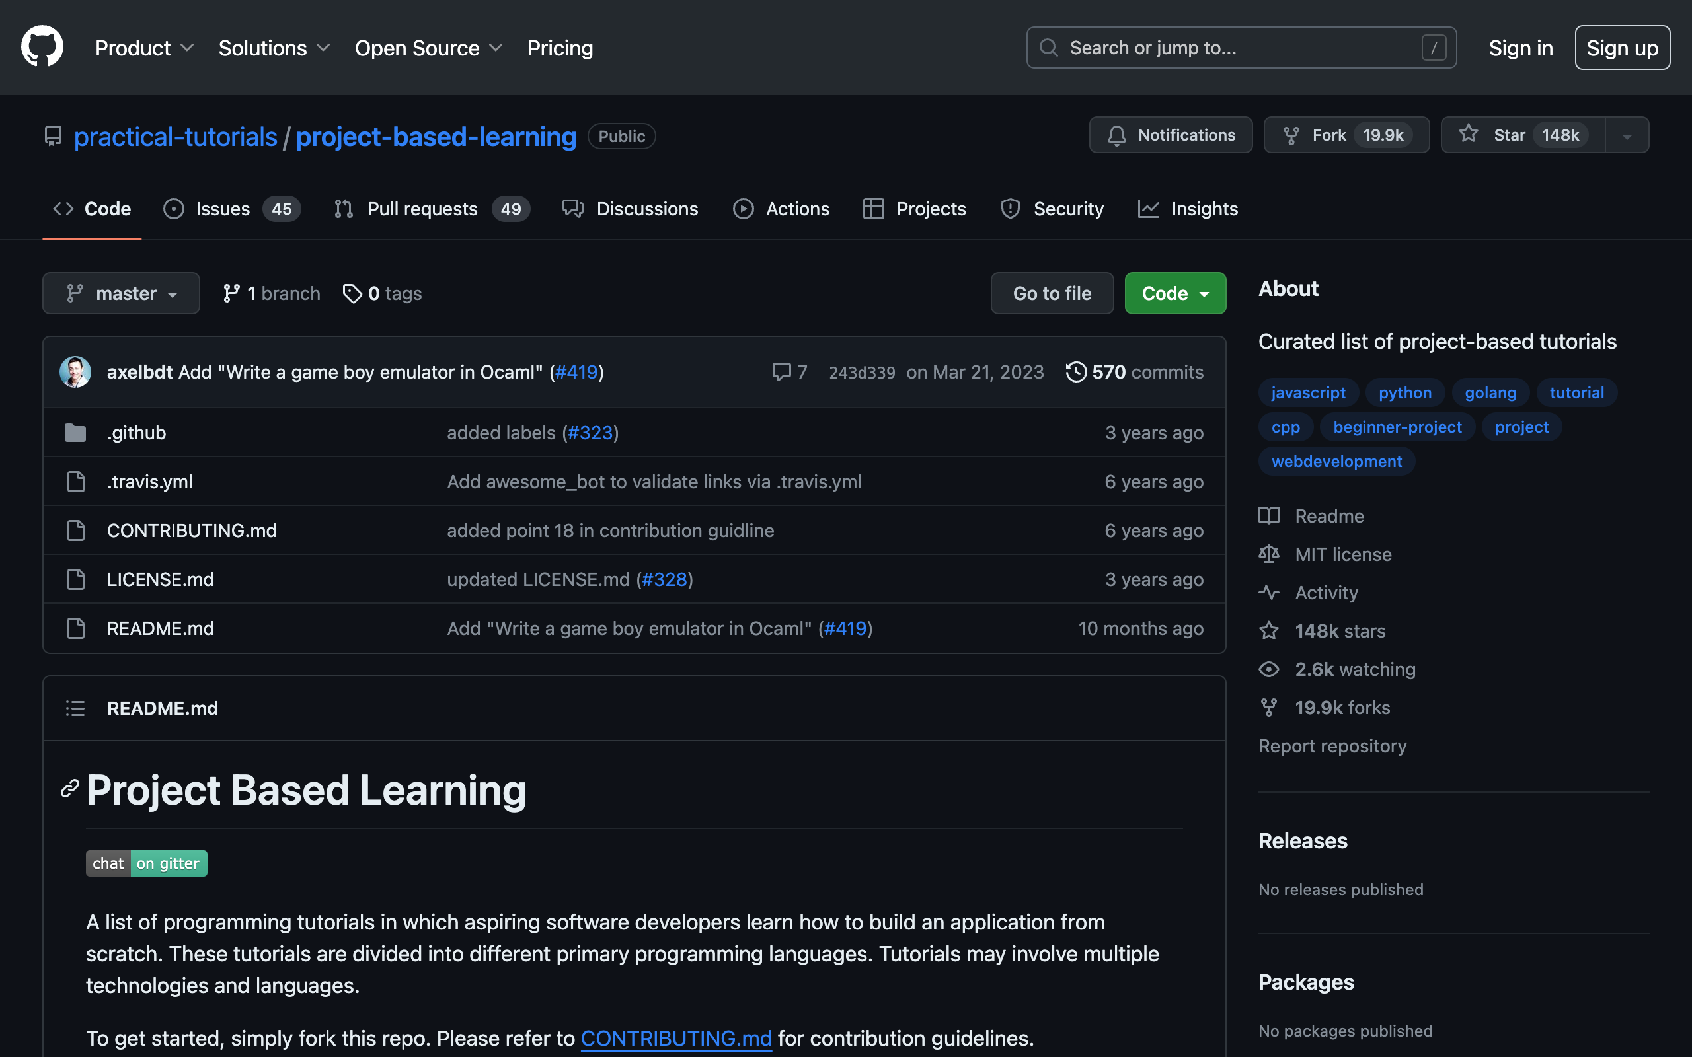Toggle Notifications subscription setting
The width and height of the screenshot is (1692, 1057).
point(1171,135)
